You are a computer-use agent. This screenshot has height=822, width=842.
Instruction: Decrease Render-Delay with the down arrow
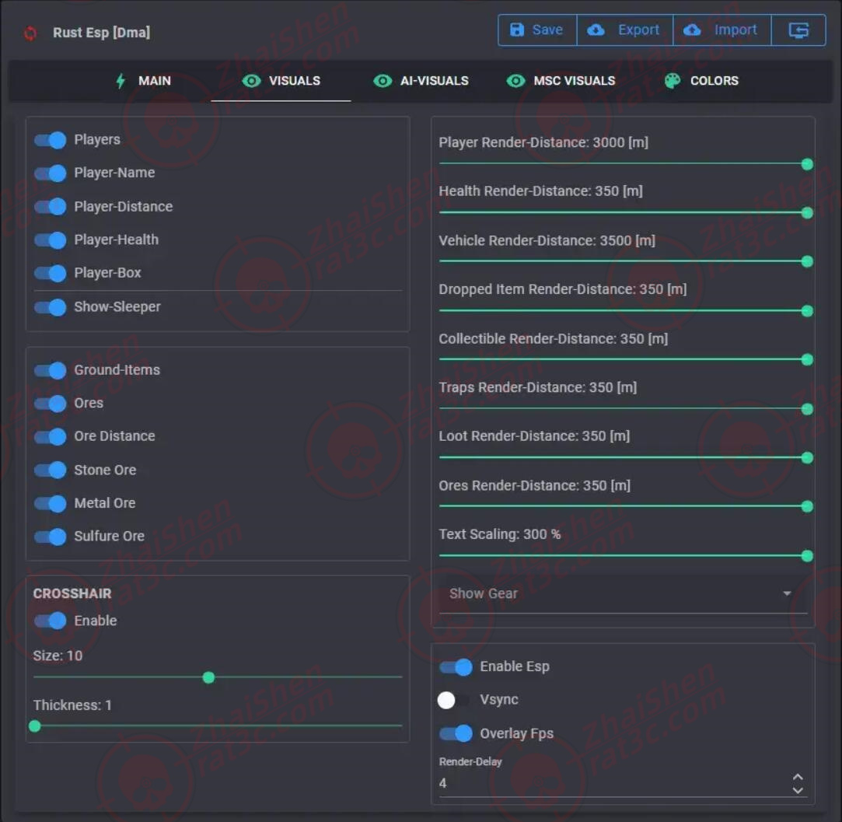798,790
